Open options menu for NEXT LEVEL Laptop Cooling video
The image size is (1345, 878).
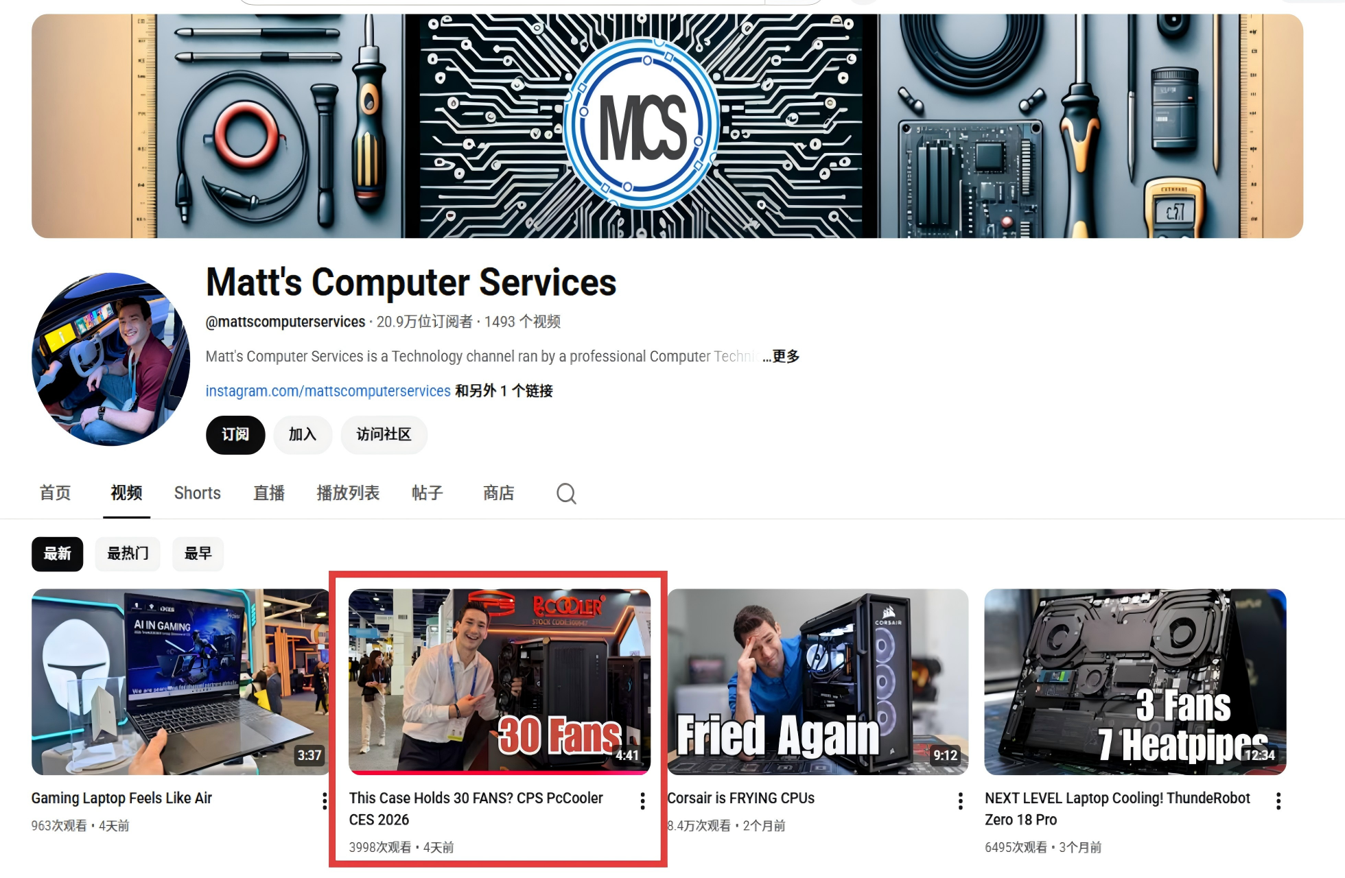tap(1278, 800)
